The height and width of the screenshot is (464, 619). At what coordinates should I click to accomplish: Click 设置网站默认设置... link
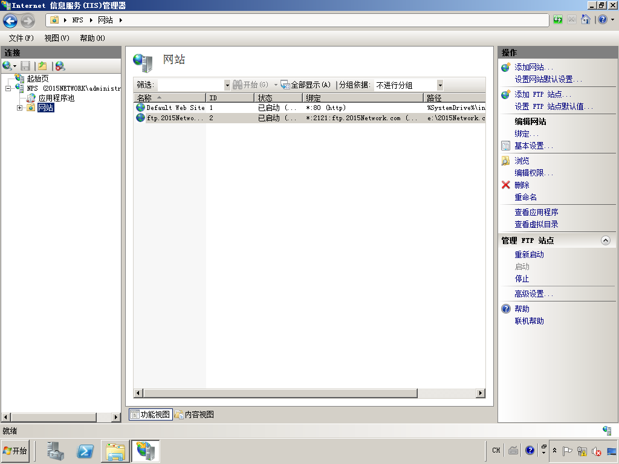point(548,79)
